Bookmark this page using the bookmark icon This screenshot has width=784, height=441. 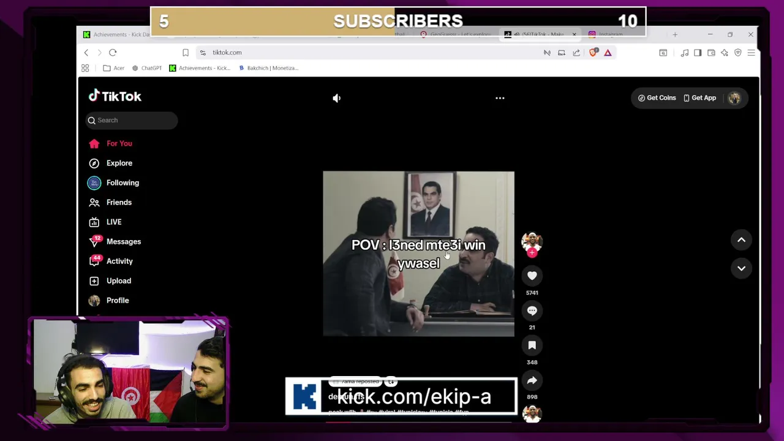point(186,53)
